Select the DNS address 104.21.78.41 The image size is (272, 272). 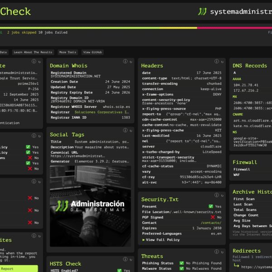[246, 85]
